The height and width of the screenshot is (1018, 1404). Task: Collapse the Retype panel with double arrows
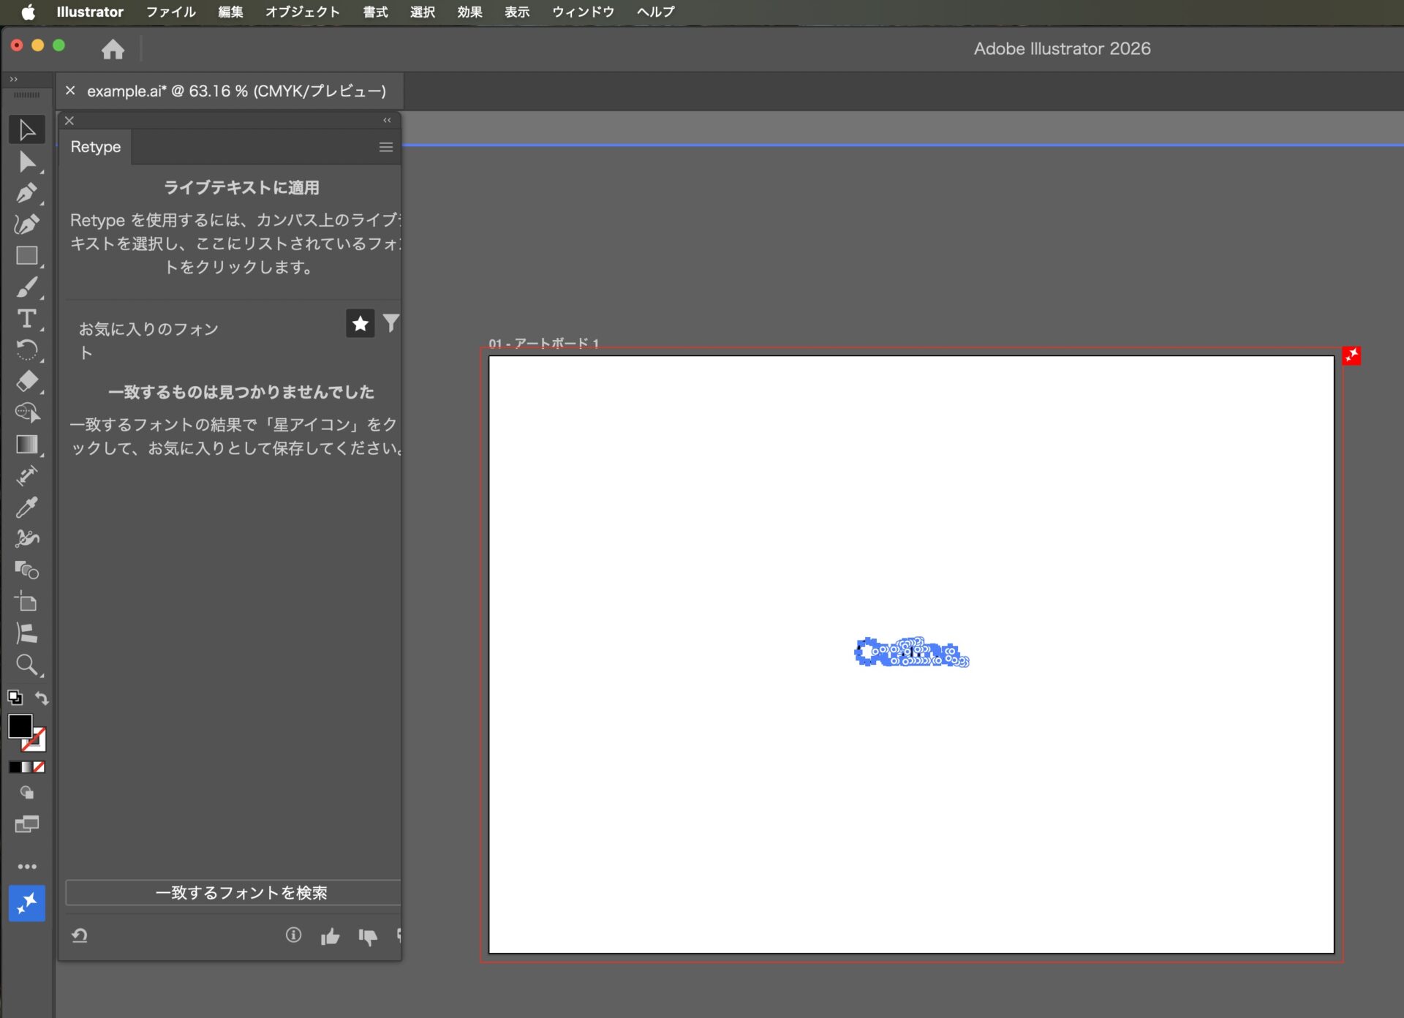(387, 120)
